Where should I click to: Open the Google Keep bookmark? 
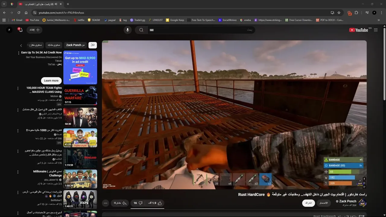click(x=175, y=20)
